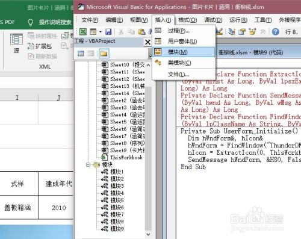Click the 2010 cell in Excel sheet
301x239 pixels.
pos(56,208)
